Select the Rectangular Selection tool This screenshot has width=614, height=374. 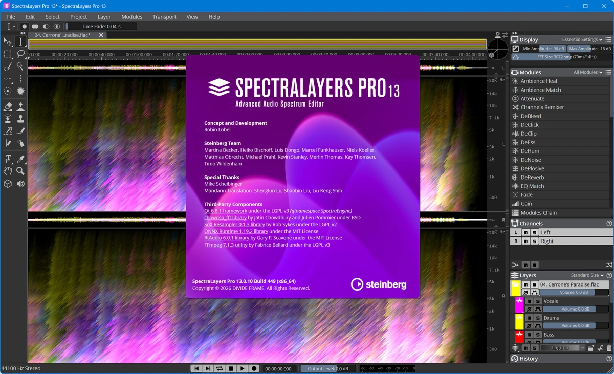click(8, 54)
